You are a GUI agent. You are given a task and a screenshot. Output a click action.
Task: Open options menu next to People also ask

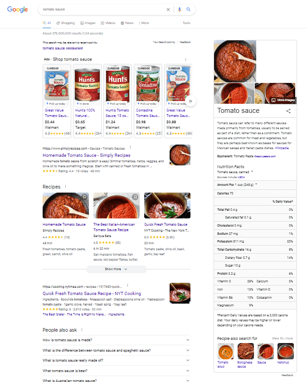coord(82,330)
